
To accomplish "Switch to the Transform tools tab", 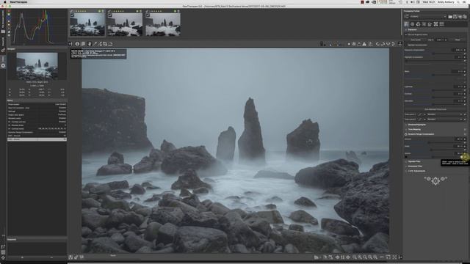I will (x=430, y=24).
